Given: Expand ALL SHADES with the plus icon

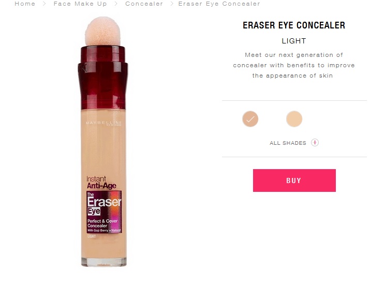Looking at the screenshot, I should [x=315, y=142].
